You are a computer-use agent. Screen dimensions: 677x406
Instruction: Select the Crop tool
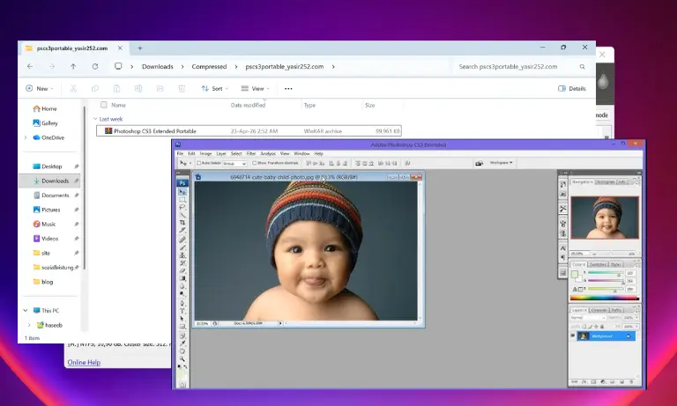tap(182, 222)
